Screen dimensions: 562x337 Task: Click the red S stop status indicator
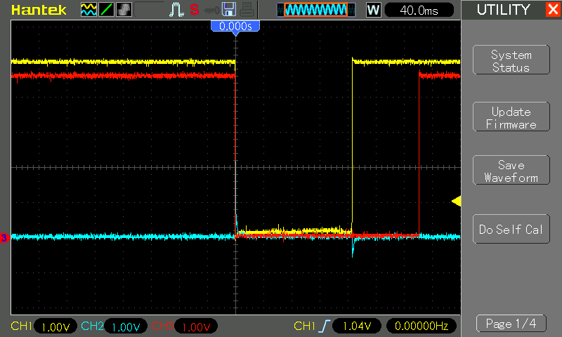pyautogui.click(x=195, y=10)
